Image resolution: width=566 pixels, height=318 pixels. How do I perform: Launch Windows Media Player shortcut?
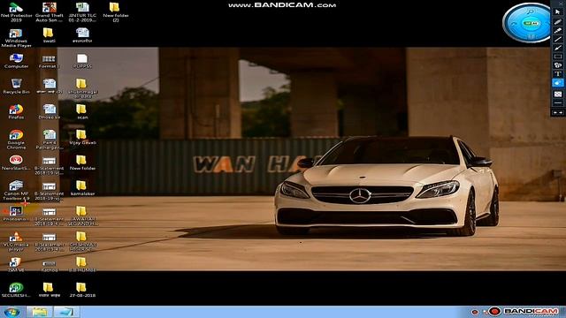pyautogui.click(x=16, y=38)
